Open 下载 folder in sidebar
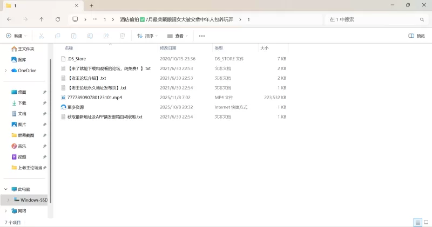The image size is (432, 227). (x=22, y=103)
